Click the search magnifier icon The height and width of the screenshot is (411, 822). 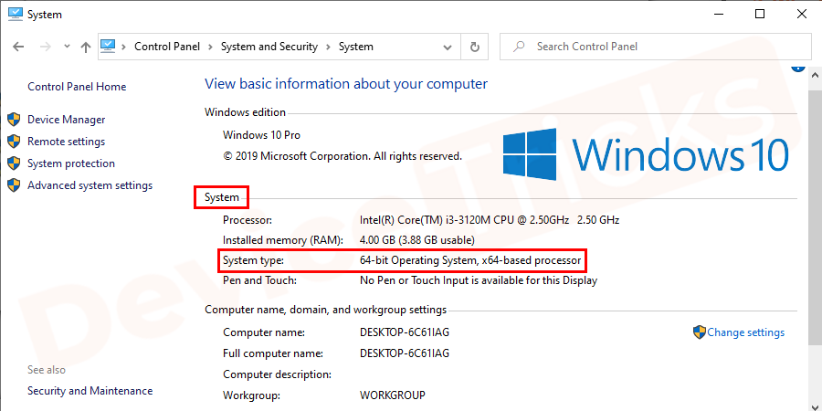(x=519, y=47)
